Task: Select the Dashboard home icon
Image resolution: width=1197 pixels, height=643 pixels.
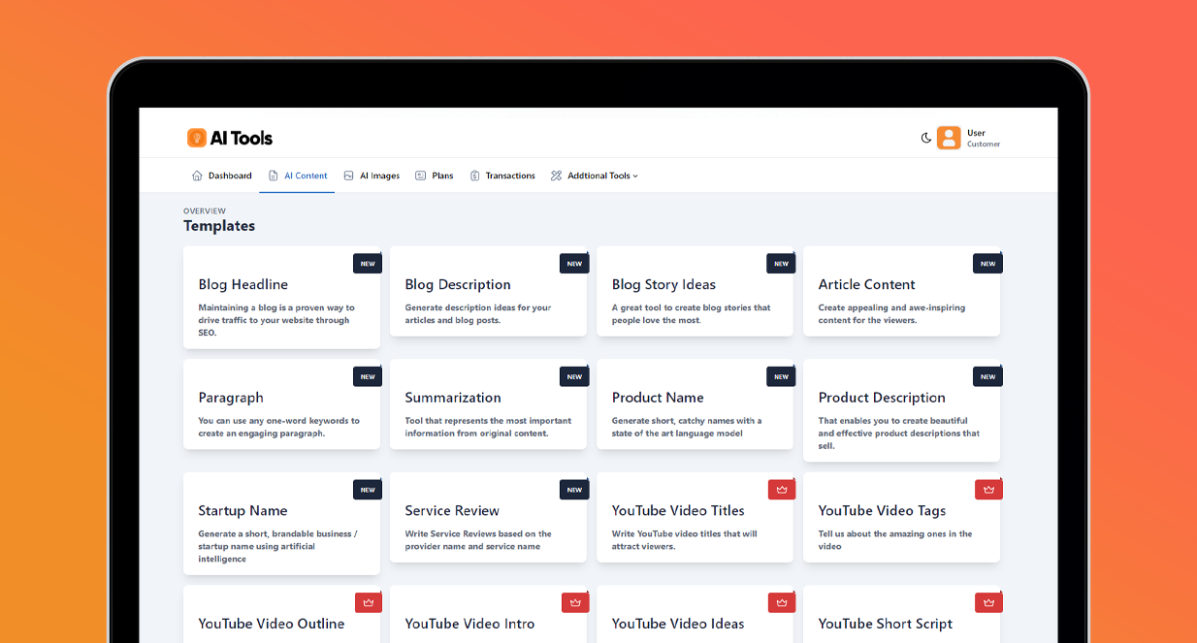Action: coord(196,175)
